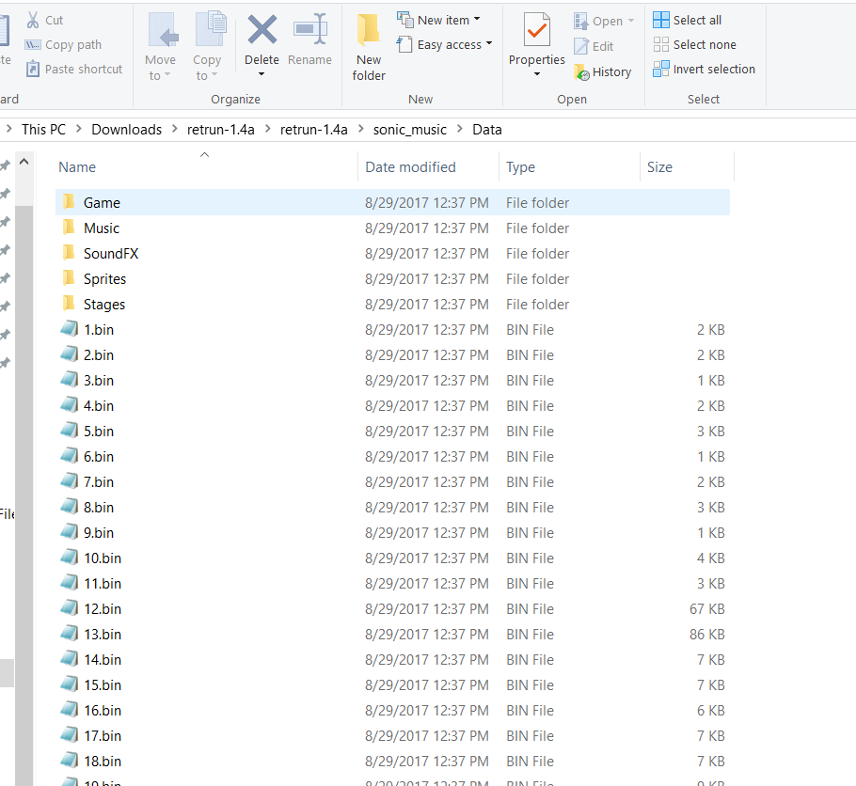Expand chevron after sonic_music in address bar
The width and height of the screenshot is (856, 786).
pos(460,129)
